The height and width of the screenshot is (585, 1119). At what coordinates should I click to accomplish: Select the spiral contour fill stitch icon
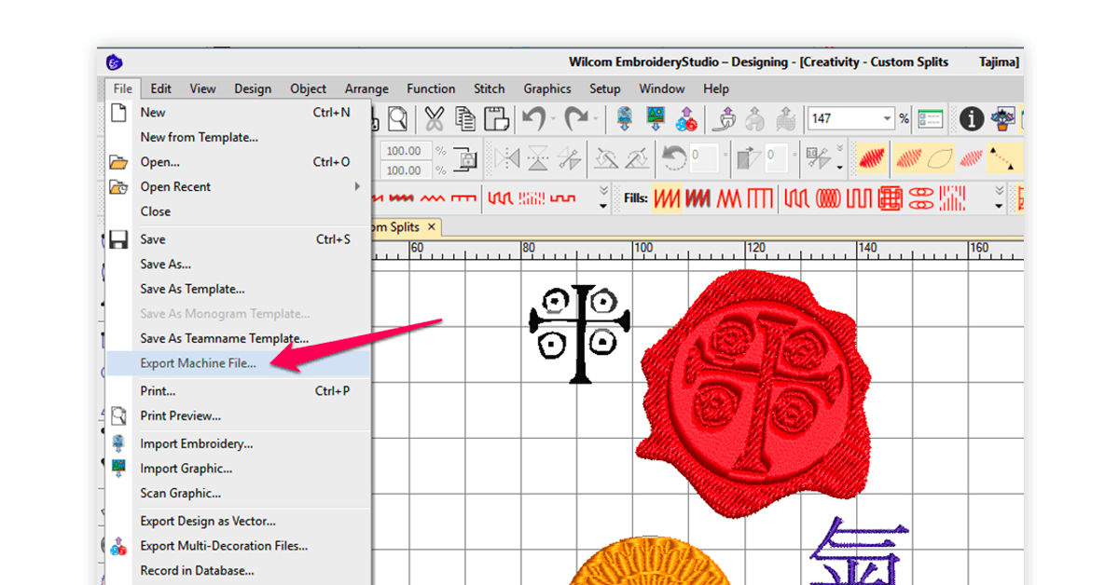click(827, 198)
